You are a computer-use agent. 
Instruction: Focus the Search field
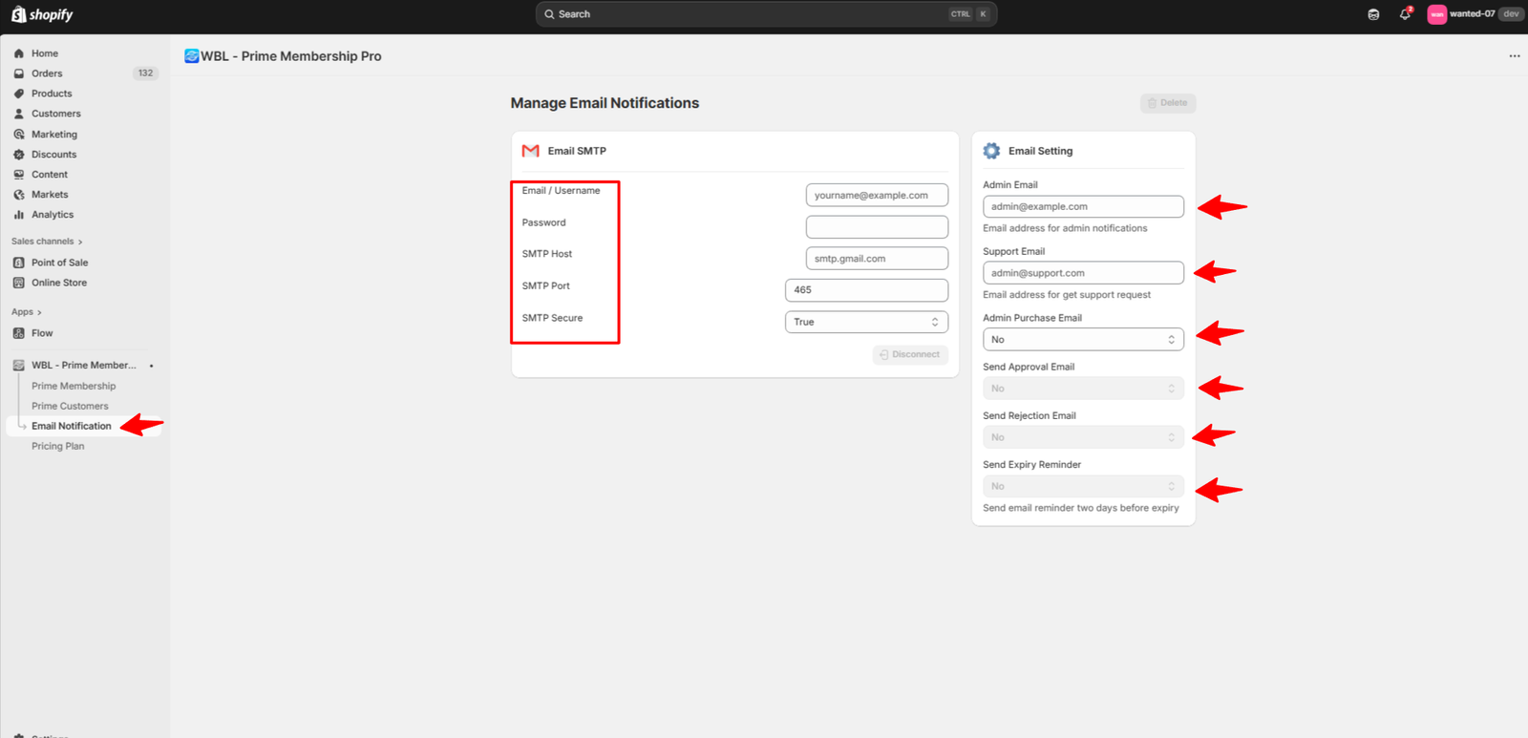pos(766,14)
